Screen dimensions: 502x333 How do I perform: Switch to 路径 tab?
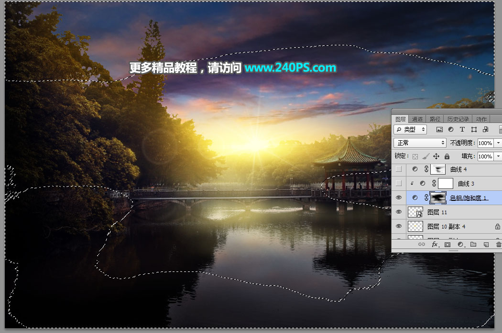click(x=435, y=119)
